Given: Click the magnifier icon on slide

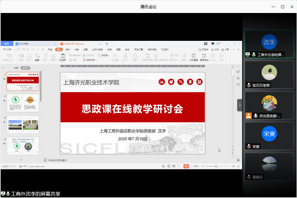Looking at the screenshot, I should 181,82.
